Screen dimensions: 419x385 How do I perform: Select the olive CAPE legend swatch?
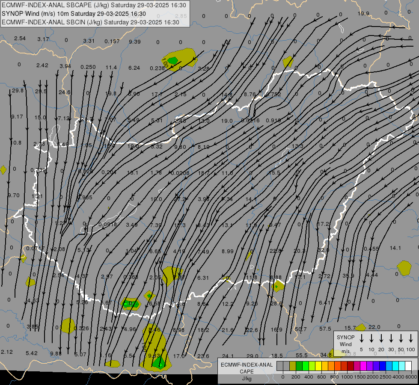(293, 366)
